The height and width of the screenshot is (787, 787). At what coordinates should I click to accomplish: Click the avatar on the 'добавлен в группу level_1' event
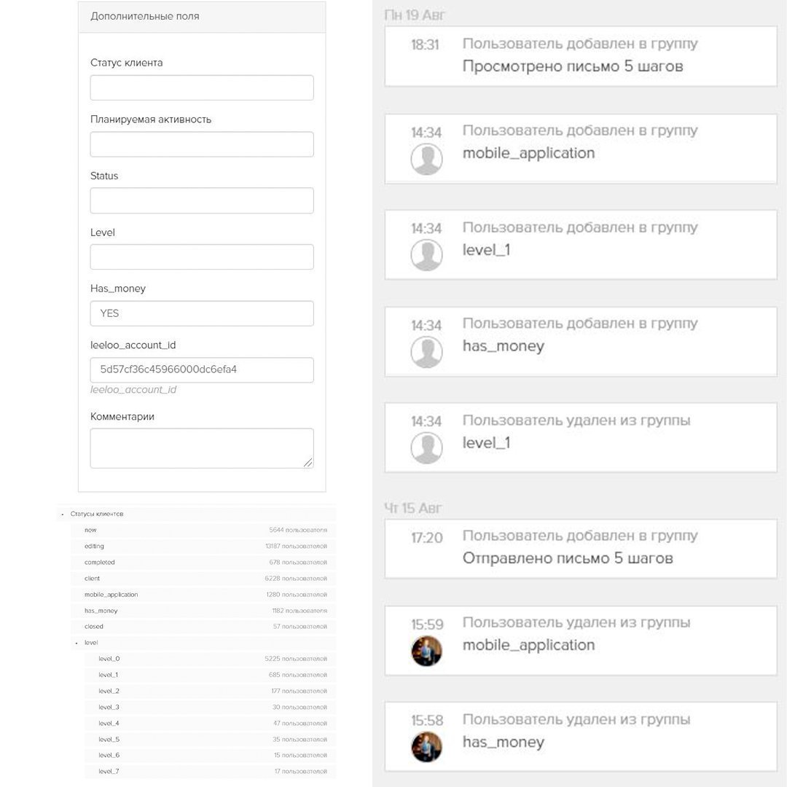tap(426, 255)
